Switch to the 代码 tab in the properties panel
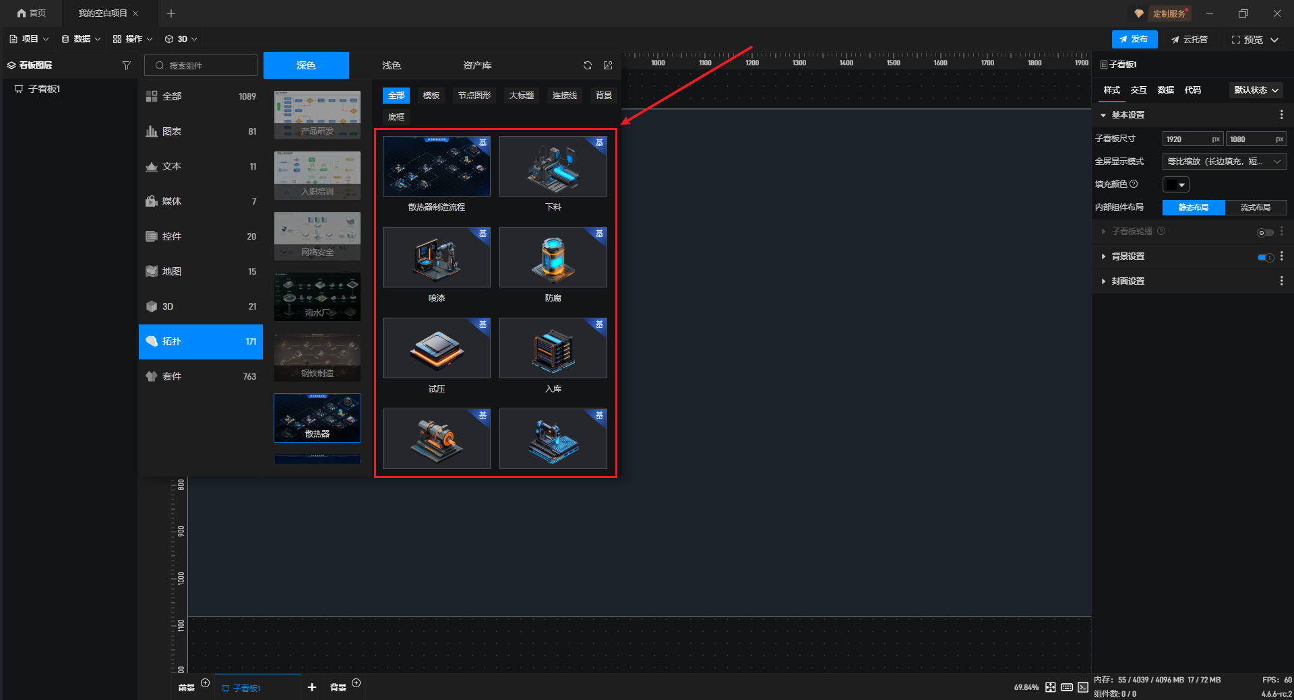The image size is (1294, 700). tap(1193, 90)
